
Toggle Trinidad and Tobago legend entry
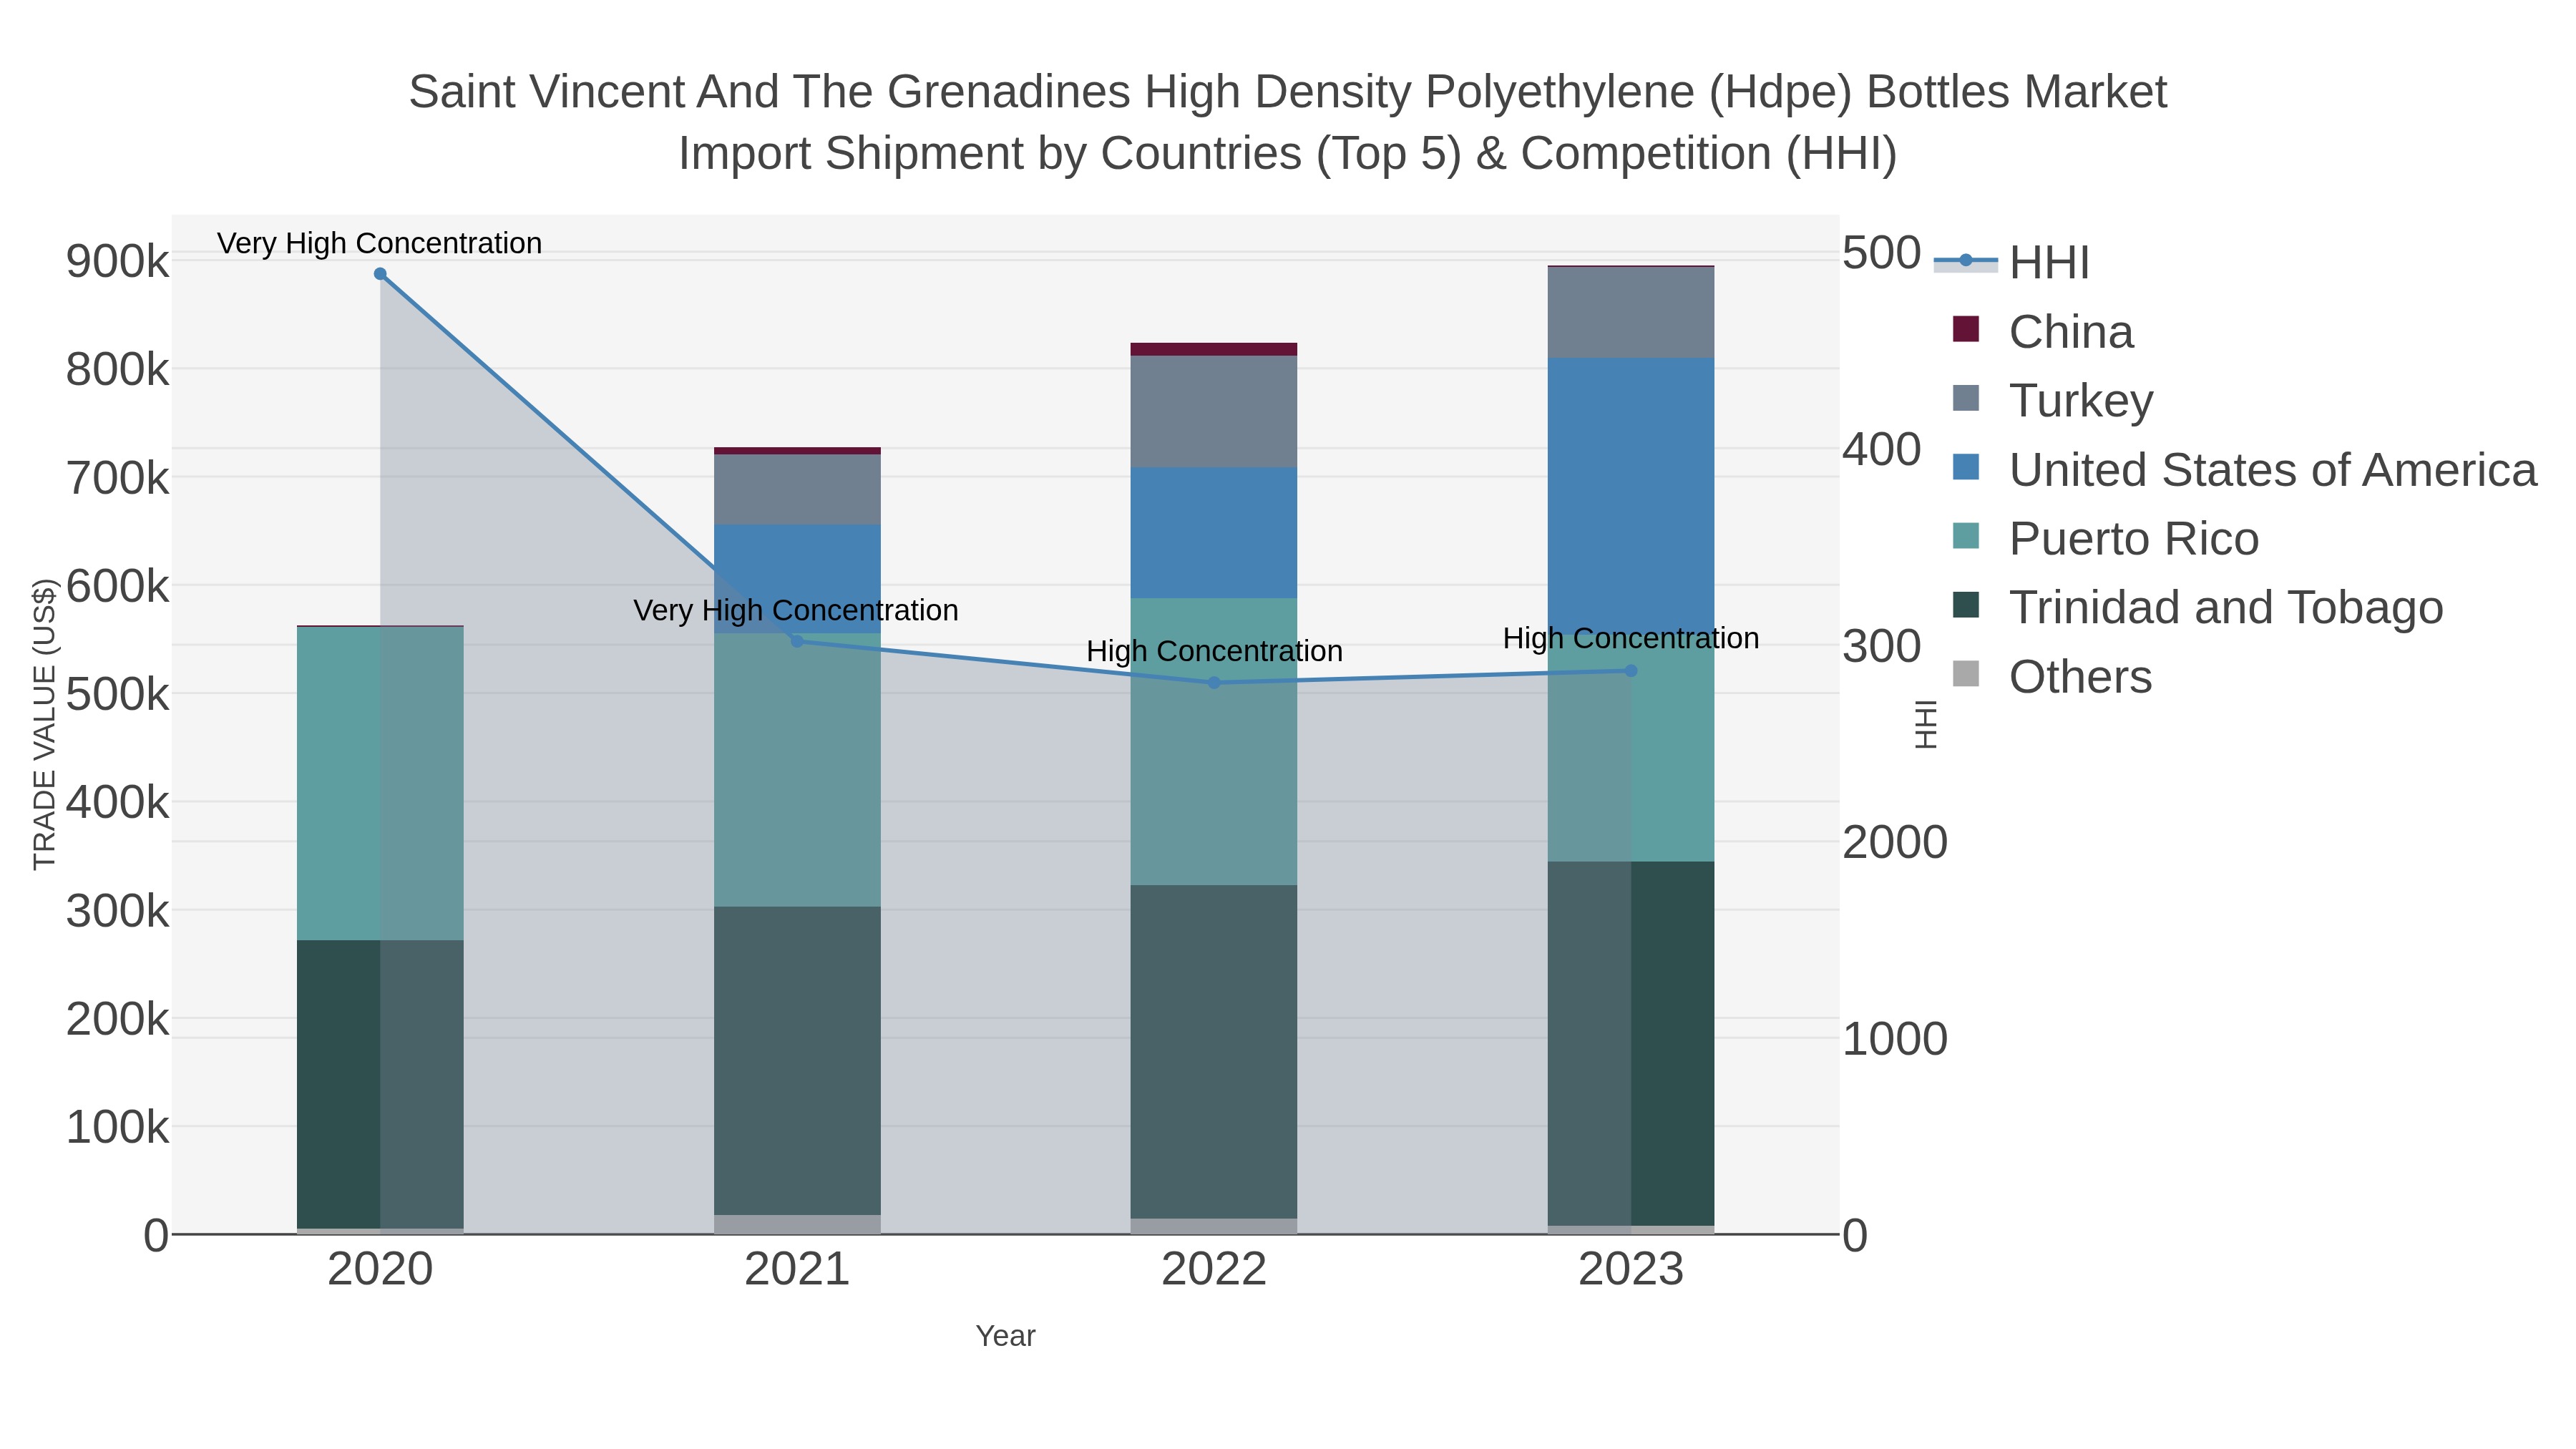pos(2197,607)
